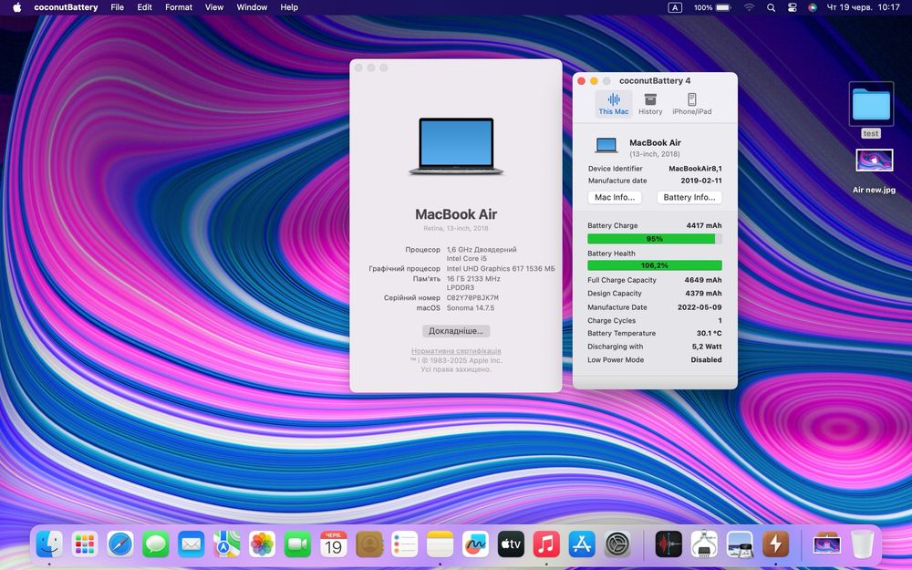
Task: Click the date and time clock
Action: pyautogui.click(x=863, y=7)
